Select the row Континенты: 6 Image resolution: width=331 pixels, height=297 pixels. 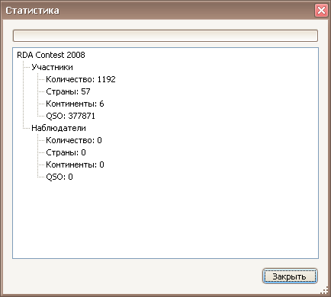[75, 104]
